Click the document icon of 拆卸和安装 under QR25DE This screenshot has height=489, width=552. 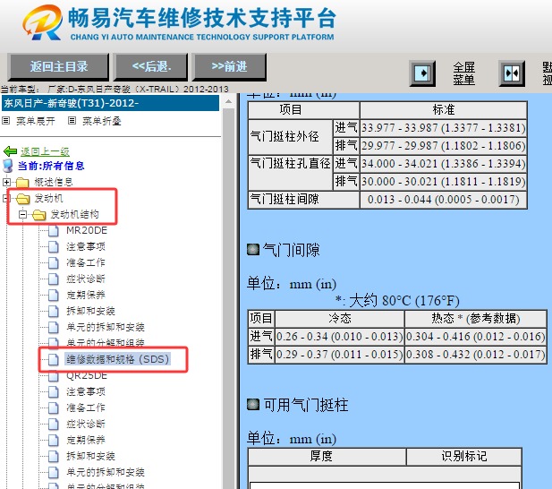tap(53, 457)
